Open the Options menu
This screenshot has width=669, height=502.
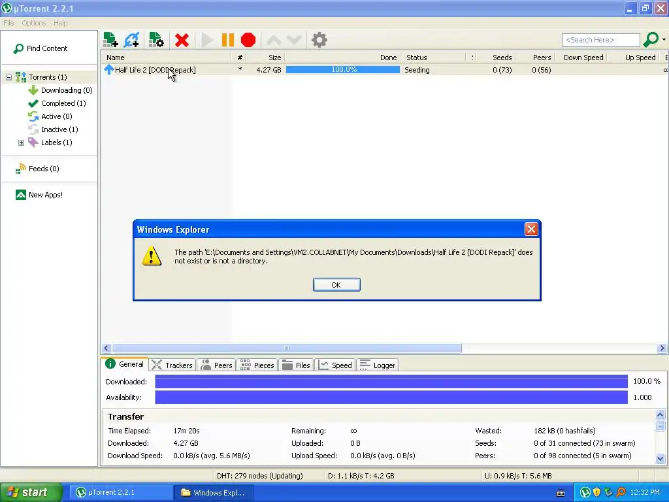(34, 23)
